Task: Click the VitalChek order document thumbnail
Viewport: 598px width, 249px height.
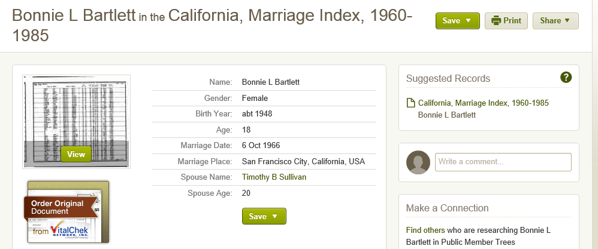Action: 68,212
